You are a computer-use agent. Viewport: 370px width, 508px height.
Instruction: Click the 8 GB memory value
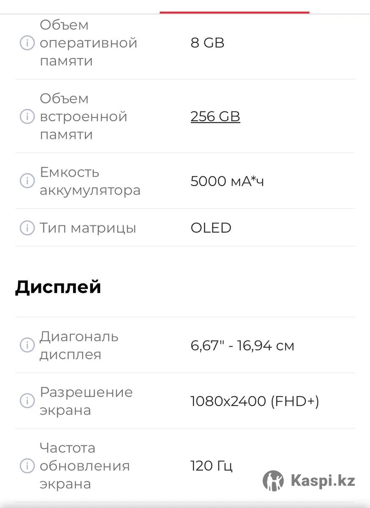(207, 43)
